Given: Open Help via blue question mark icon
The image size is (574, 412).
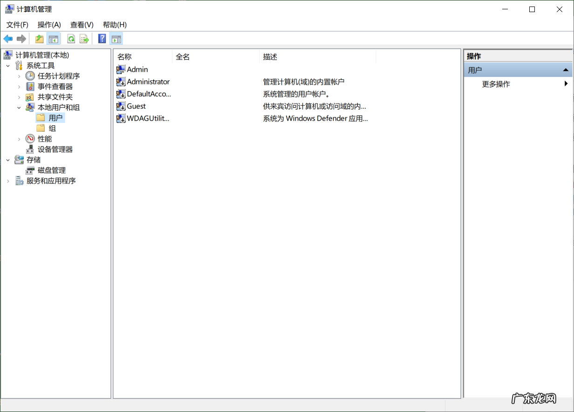Looking at the screenshot, I should [x=102, y=39].
